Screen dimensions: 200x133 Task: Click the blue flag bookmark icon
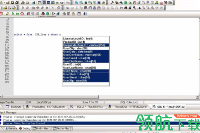click(139, 8)
